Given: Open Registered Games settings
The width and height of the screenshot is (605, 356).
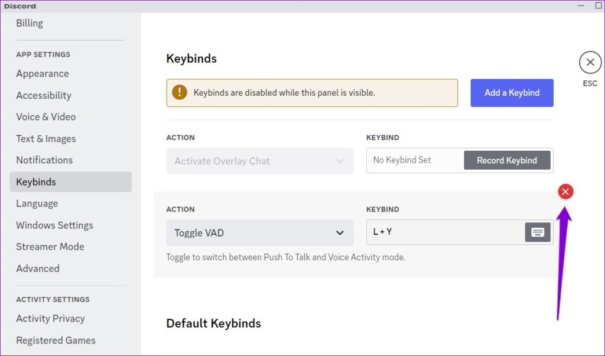Looking at the screenshot, I should (x=55, y=340).
